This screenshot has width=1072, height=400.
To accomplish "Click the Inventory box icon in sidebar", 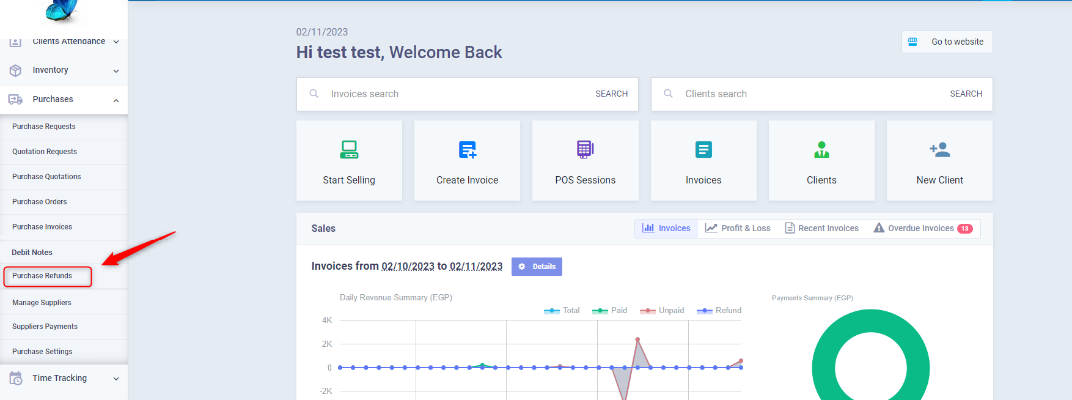I will [x=16, y=70].
